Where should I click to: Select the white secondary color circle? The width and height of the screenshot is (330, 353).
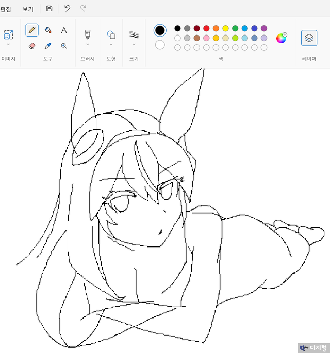click(160, 45)
